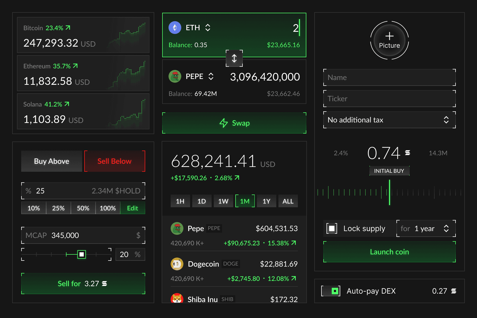Image resolution: width=477 pixels, height=318 pixels.
Task: Click the initial buy slider green marker
Action: [x=390, y=192]
